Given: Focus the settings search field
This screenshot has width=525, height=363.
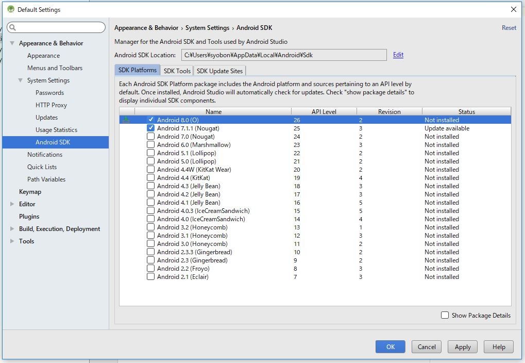Looking at the screenshot, I should pos(56,27).
